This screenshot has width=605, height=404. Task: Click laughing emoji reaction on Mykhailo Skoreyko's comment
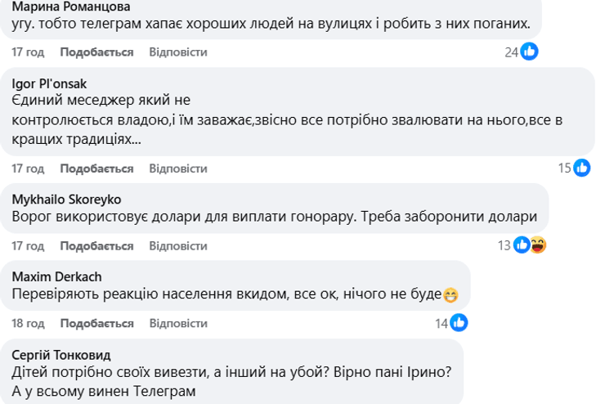click(x=538, y=245)
